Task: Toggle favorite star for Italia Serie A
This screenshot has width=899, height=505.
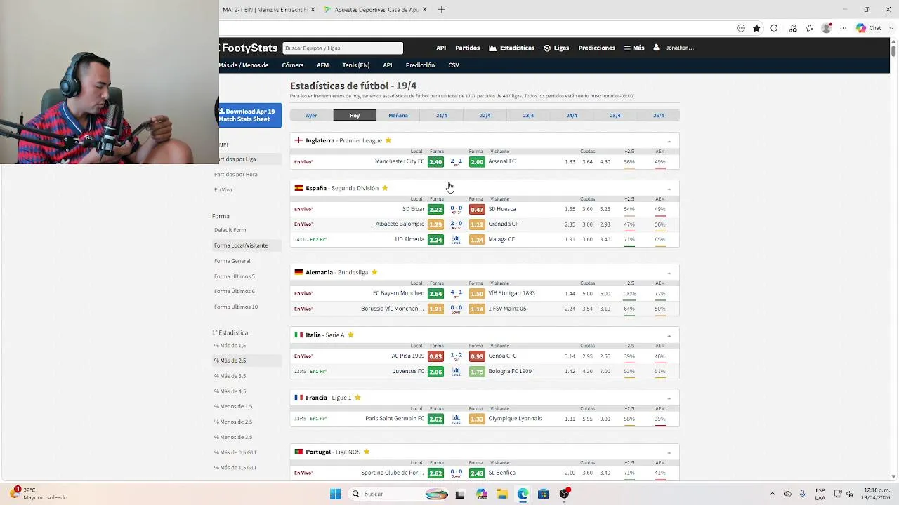Action: coord(350,335)
